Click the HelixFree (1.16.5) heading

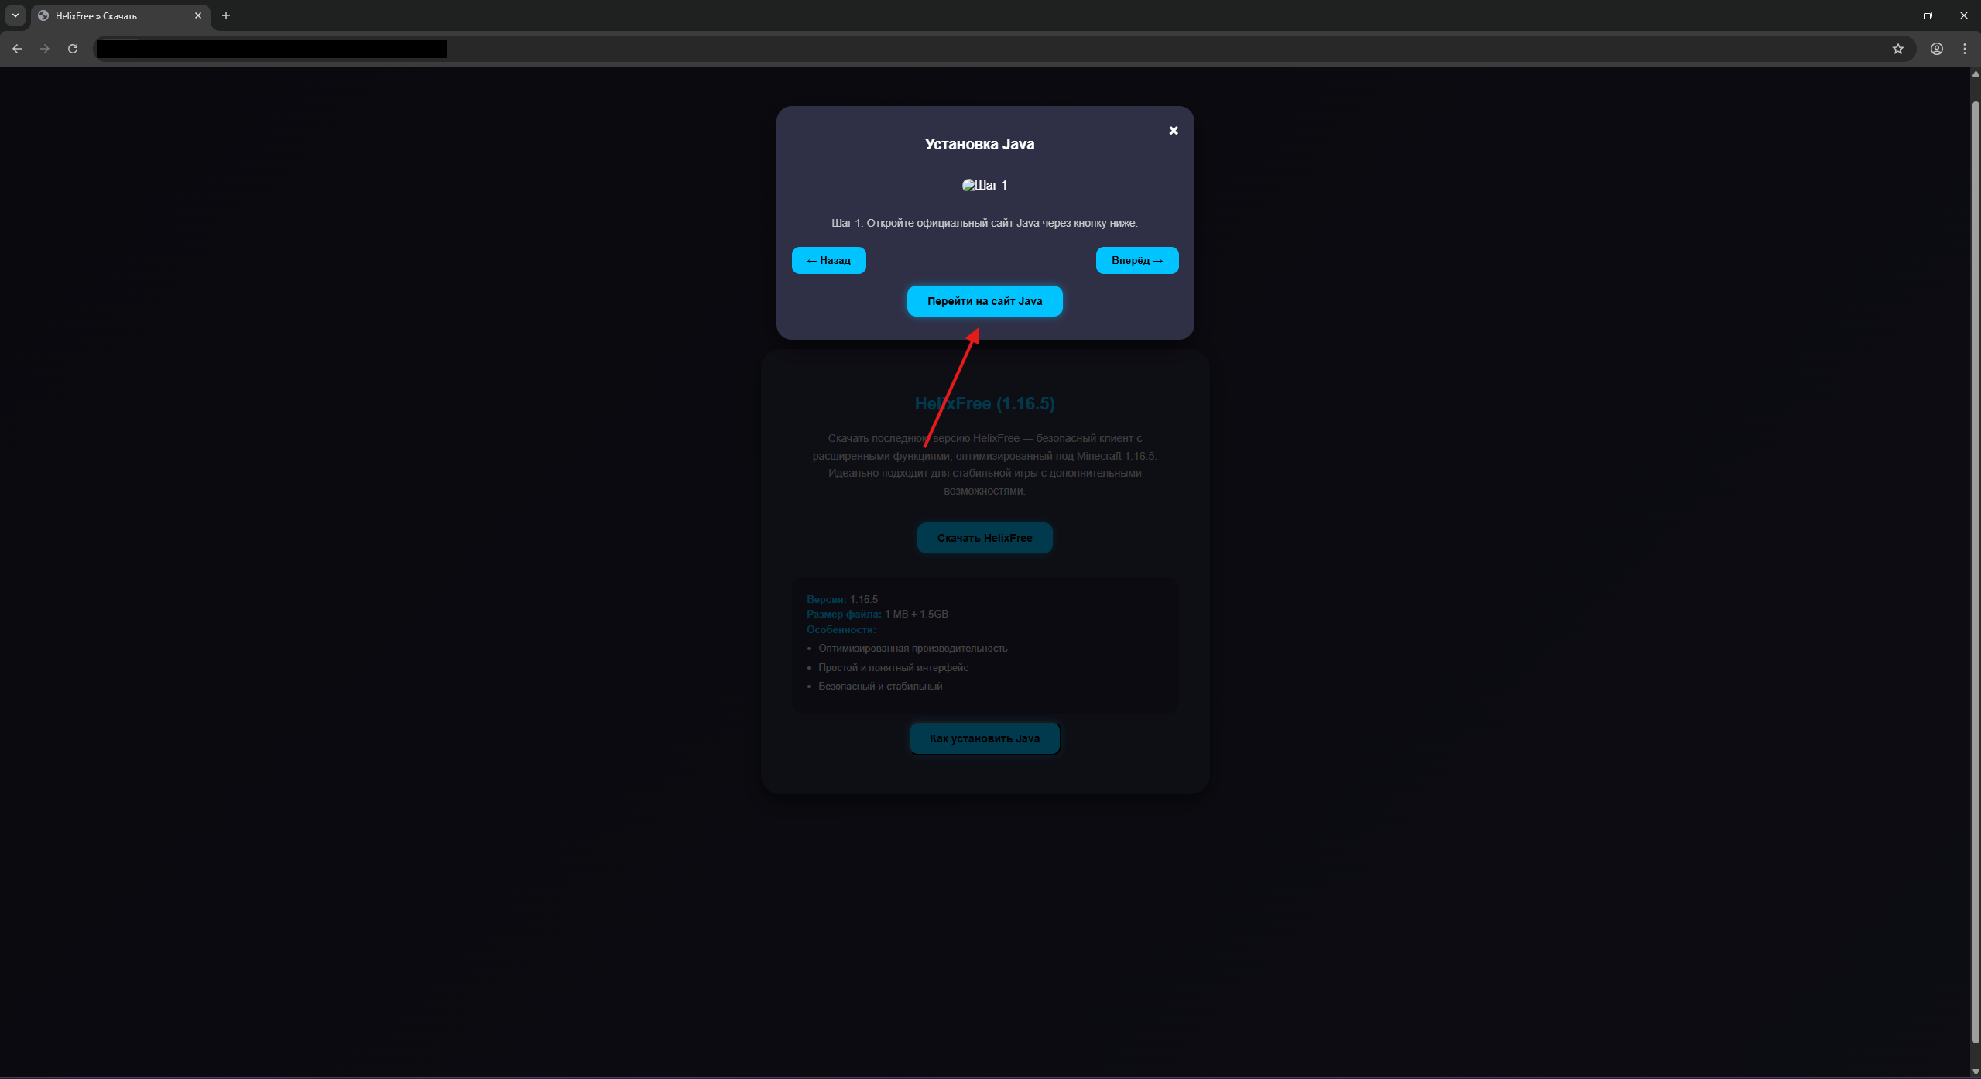pos(984,403)
